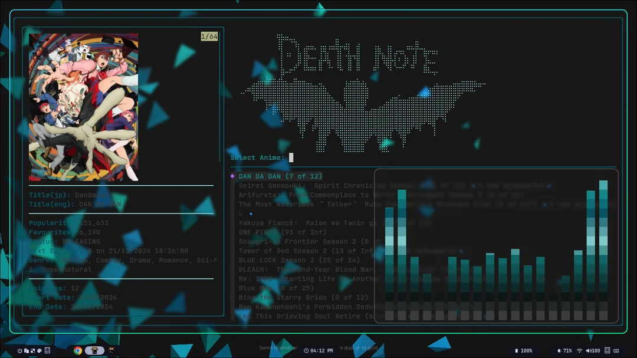Click the battery 100% indicator
This screenshot has width=637, height=358.
tap(524, 350)
